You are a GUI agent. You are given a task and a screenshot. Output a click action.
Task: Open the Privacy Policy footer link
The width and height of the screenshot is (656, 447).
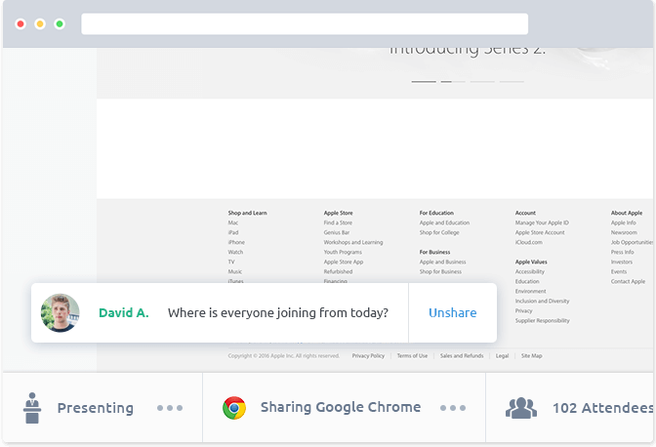[x=368, y=356]
